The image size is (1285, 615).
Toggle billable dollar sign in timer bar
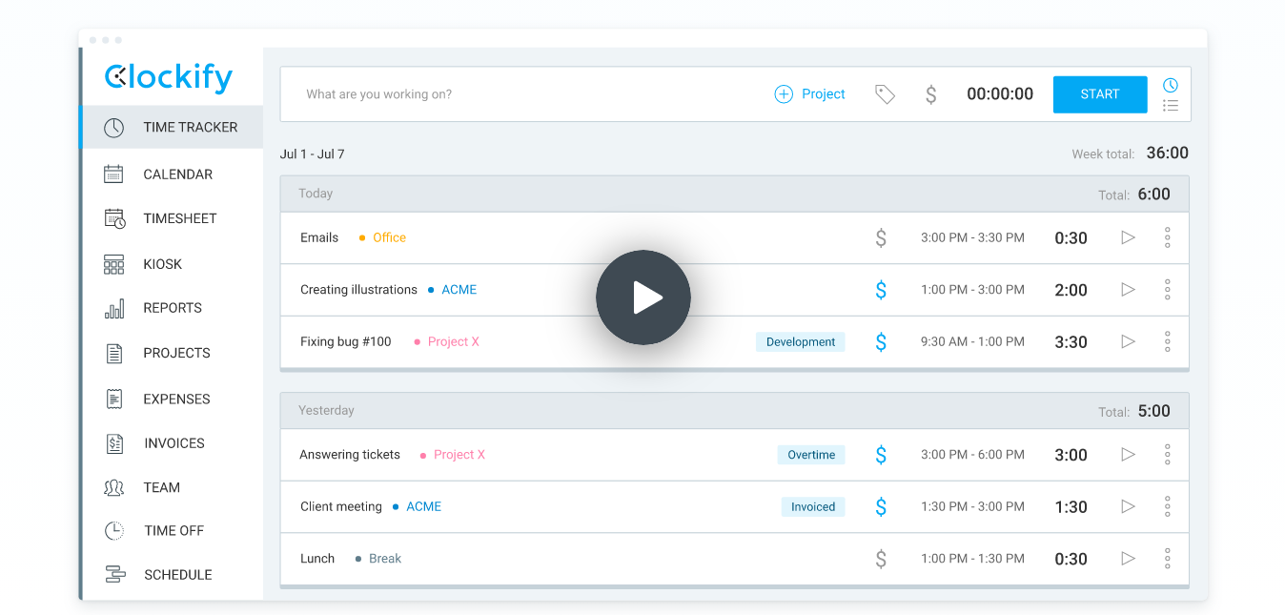coord(931,94)
